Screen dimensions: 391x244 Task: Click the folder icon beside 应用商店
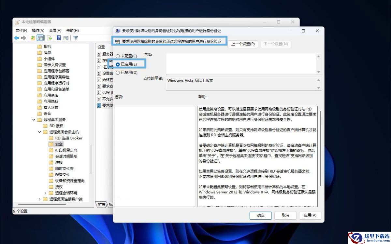[x=39, y=95]
